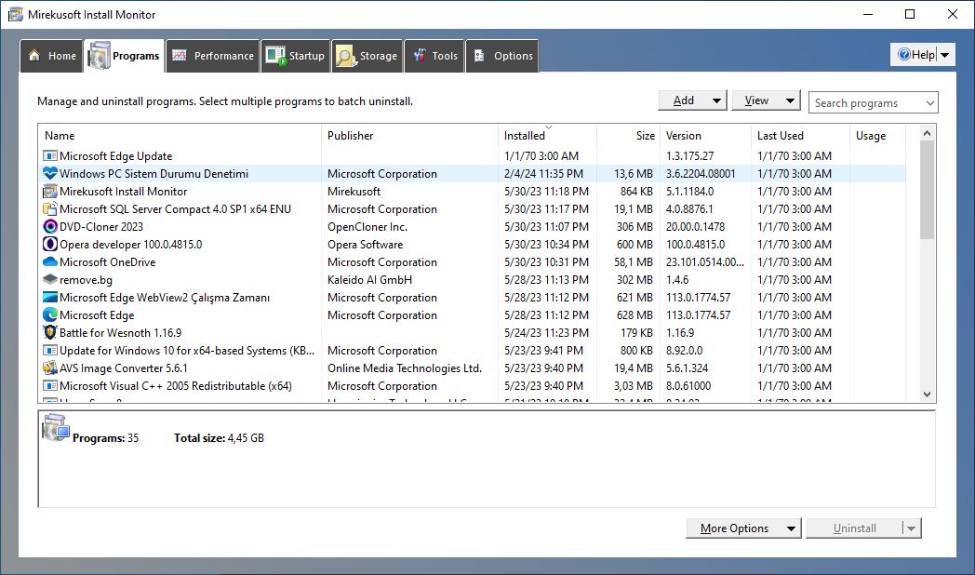Screen dimensions: 975x575
Task: Click the monitor icon on the Startup tab
Action: 275,56
